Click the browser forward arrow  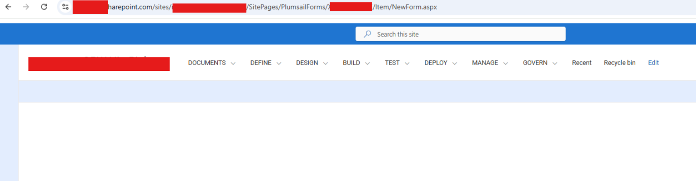(26, 7)
